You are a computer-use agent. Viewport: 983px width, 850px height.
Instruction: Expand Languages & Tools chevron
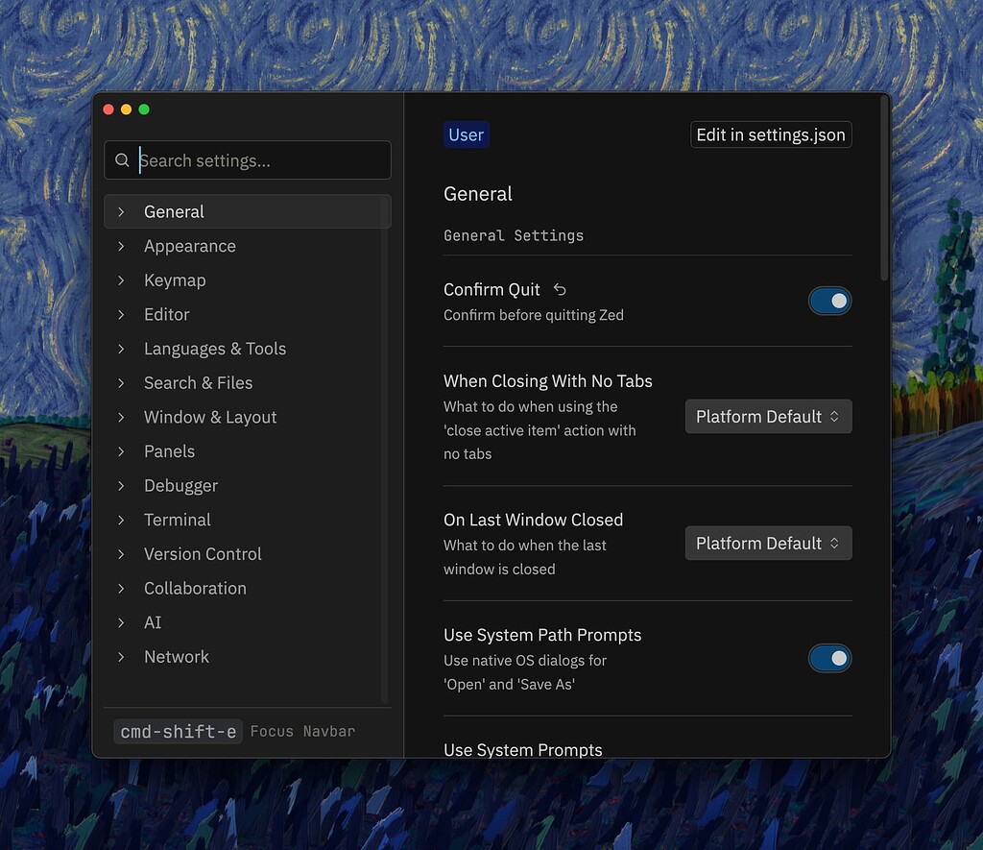[121, 349]
